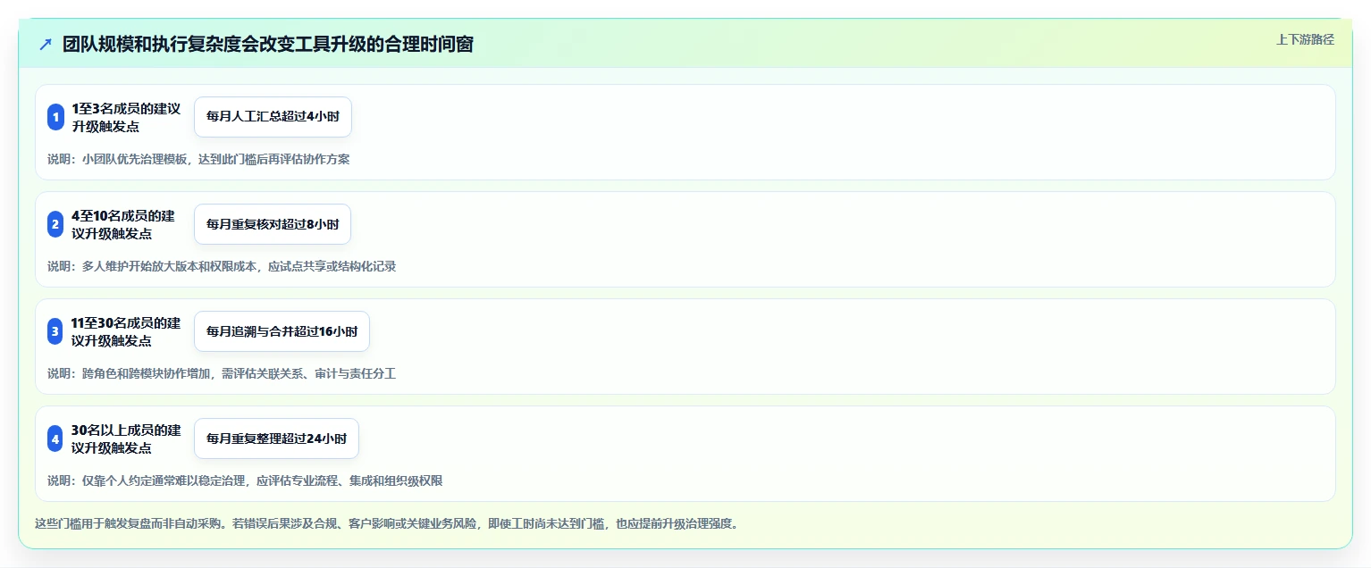Click the 每月追溯与合并超过16小时 chip
The width and height of the screenshot is (1371, 568).
[282, 331]
